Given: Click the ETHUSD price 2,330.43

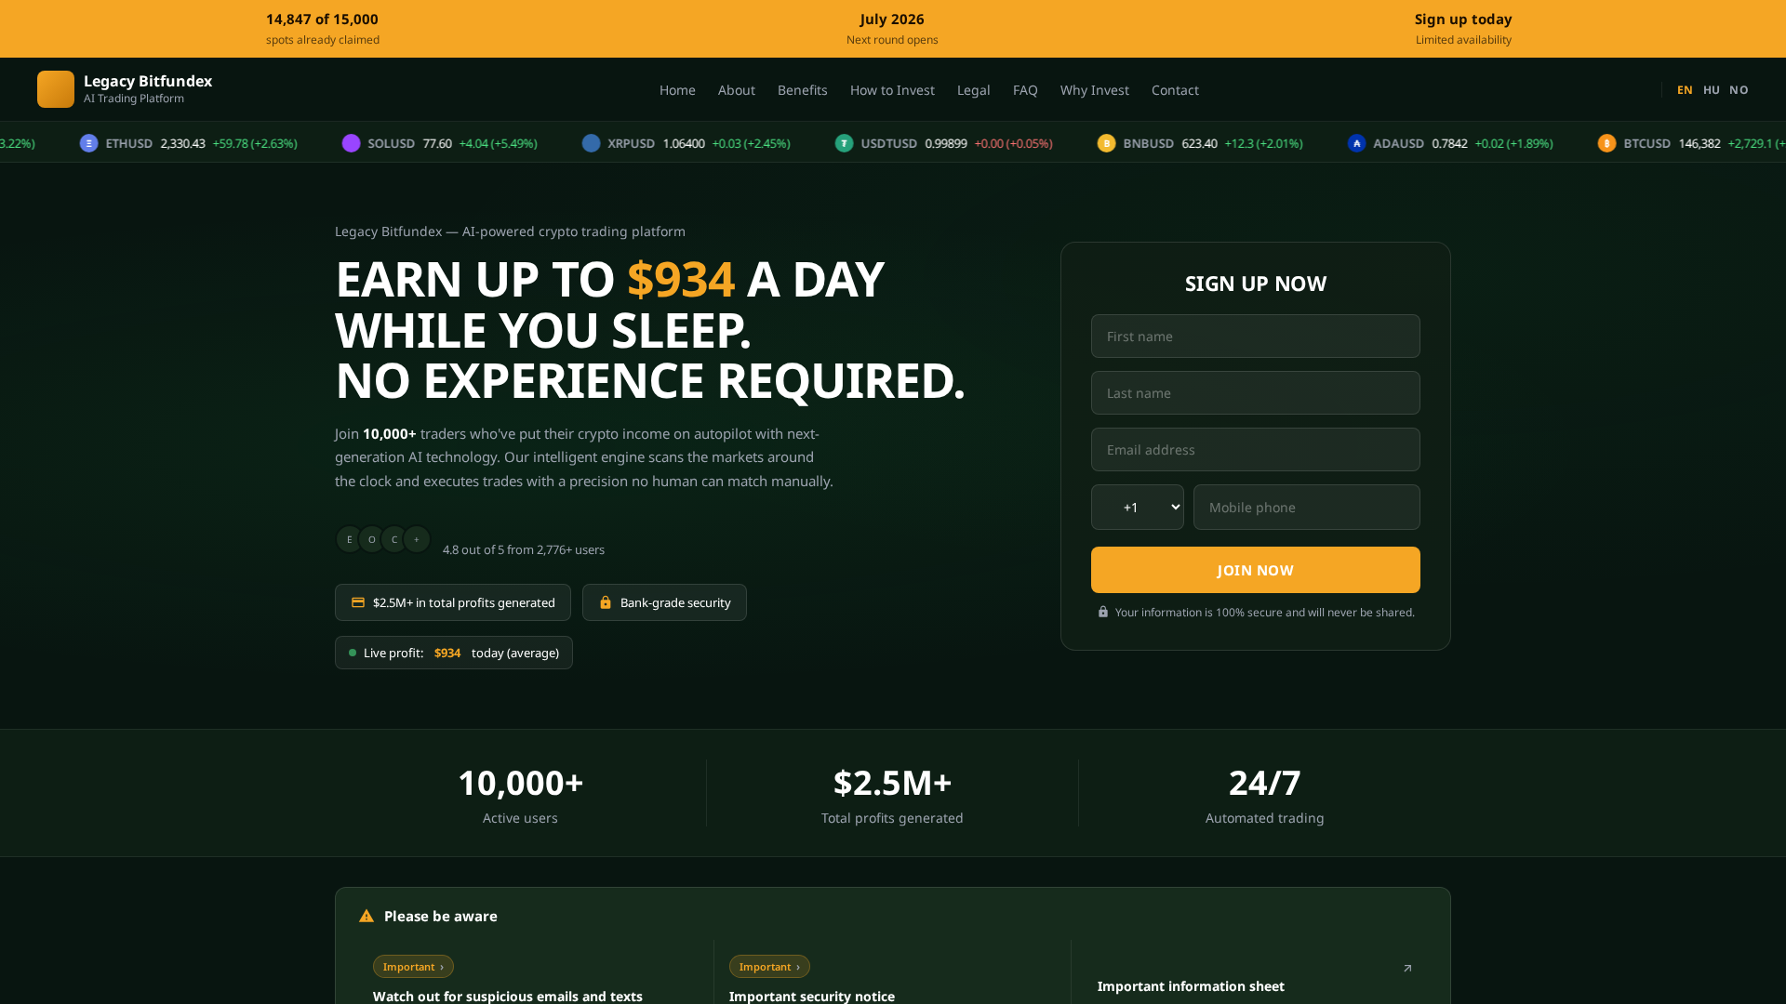Looking at the screenshot, I should pyautogui.click(x=182, y=143).
